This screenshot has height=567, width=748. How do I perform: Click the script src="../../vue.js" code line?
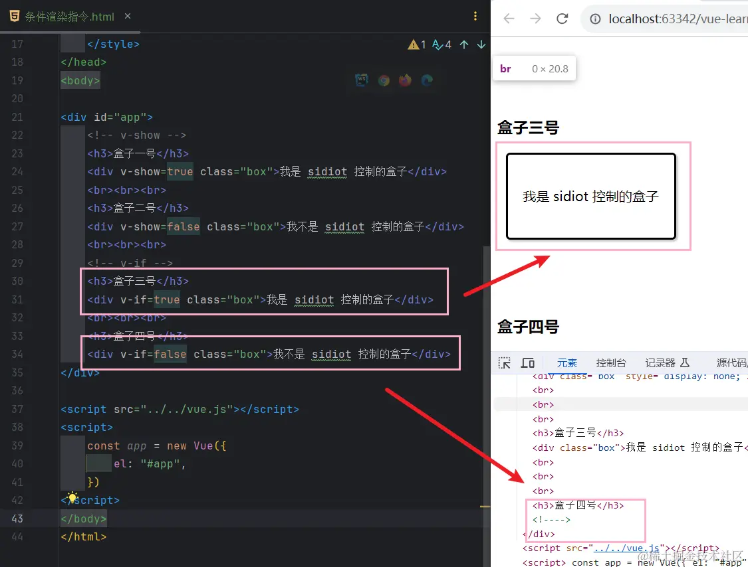[x=180, y=409]
